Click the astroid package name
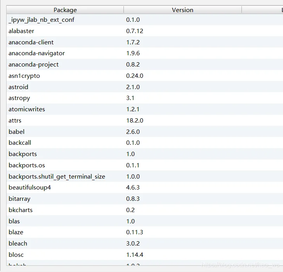This screenshot has width=283, height=272. [18, 87]
